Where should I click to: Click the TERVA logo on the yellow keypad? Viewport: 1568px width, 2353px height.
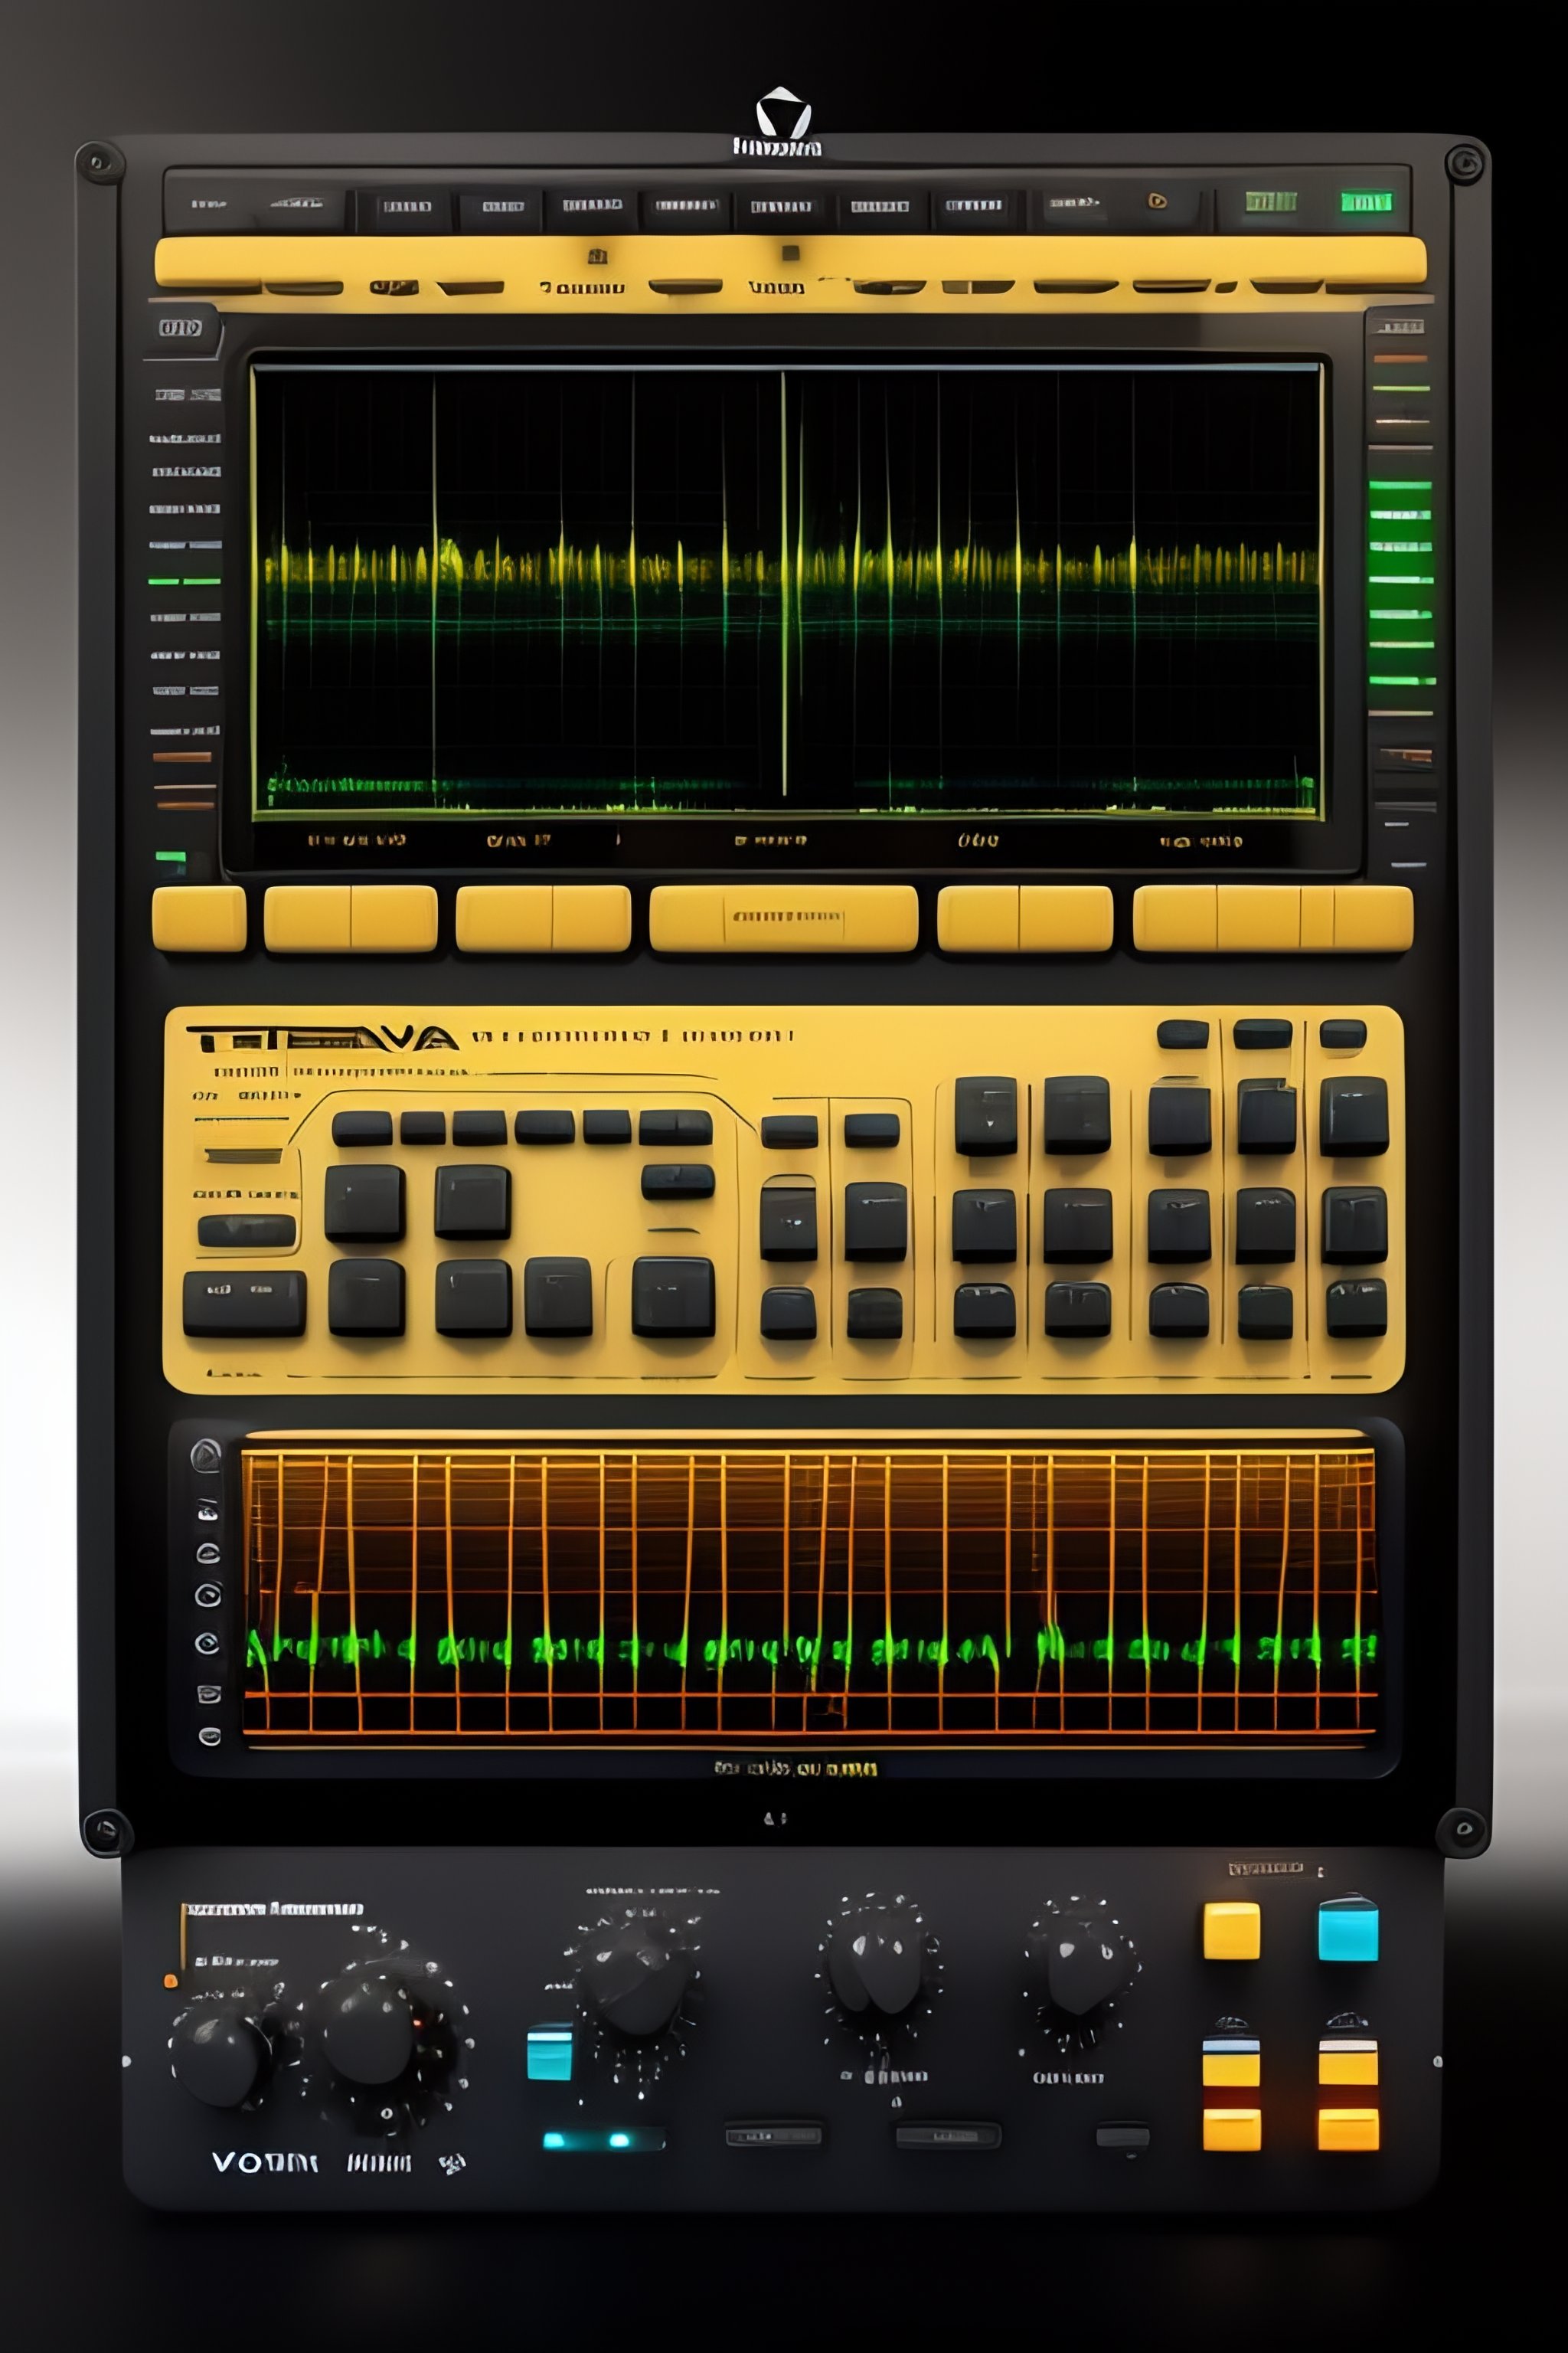[x=321, y=1039]
